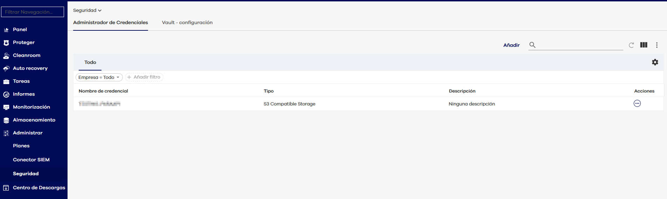The width and height of the screenshot is (667, 199).
Task: Go to Proteger in the sidebar
Action: [x=23, y=43]
